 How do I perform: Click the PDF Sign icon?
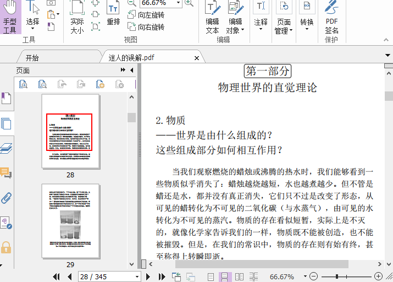(x=331, y=17)
